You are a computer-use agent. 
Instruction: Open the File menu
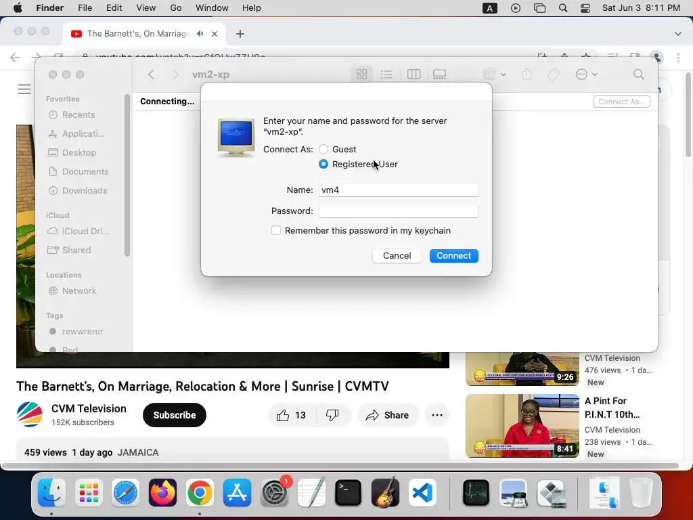point(85,8)
